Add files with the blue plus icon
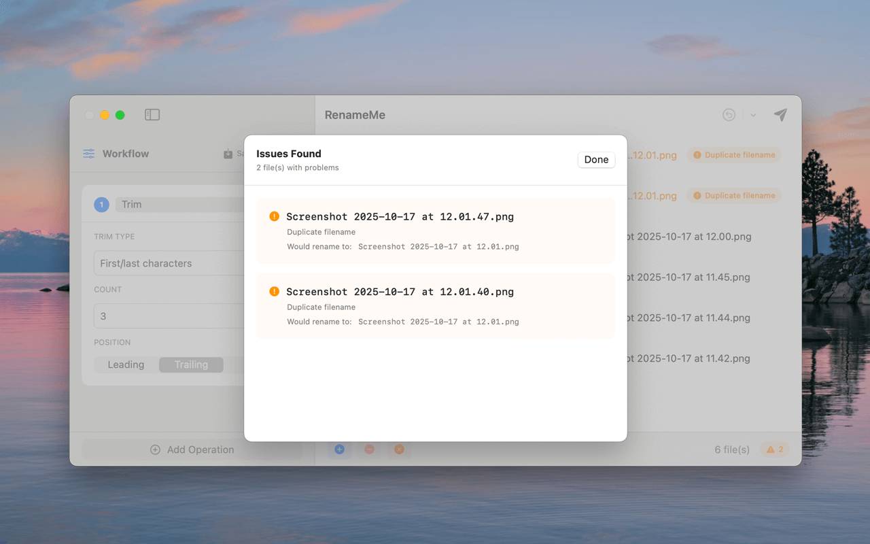This screenshot has width=870, height=544. (x=339, y=449)
